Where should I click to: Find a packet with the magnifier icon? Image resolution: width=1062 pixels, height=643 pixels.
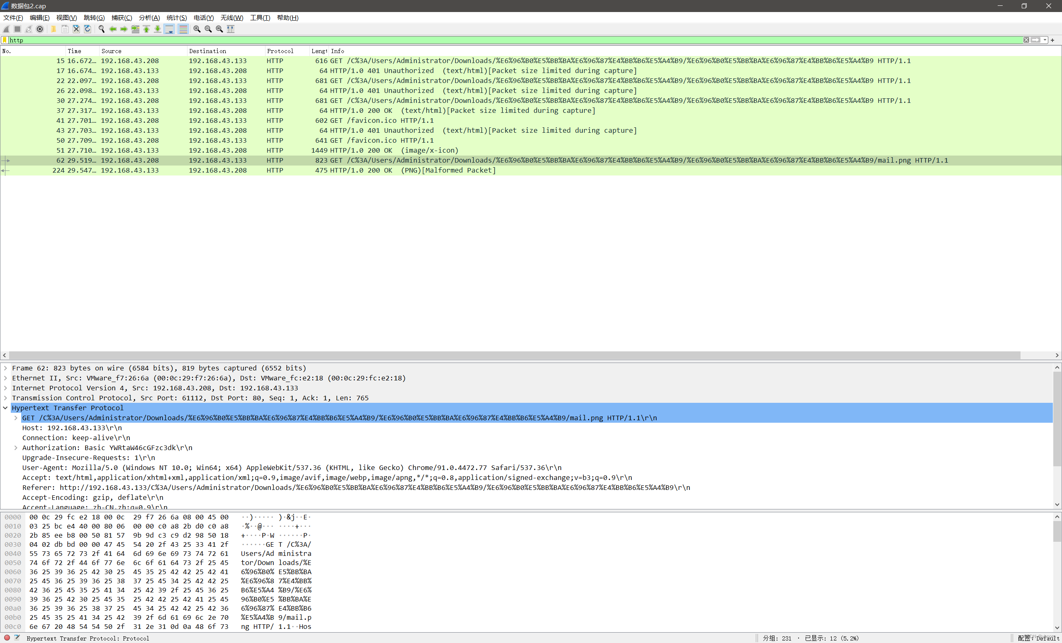click(x=102, y=29)
